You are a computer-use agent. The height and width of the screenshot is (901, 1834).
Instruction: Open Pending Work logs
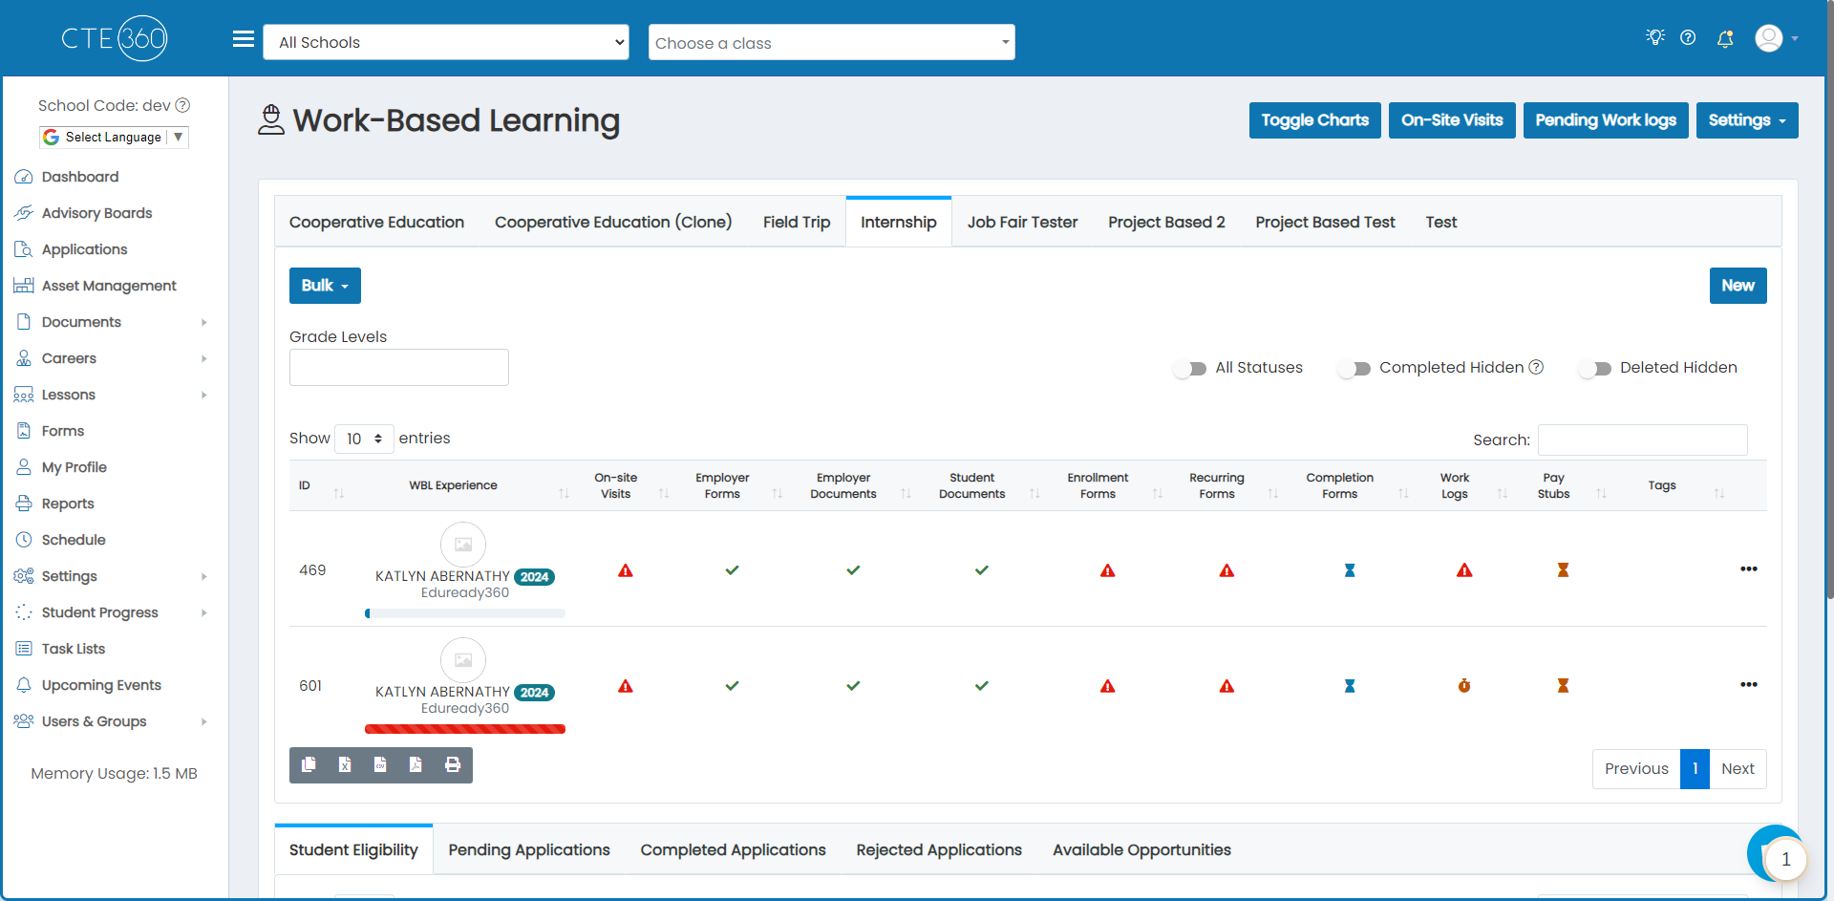1606,120
